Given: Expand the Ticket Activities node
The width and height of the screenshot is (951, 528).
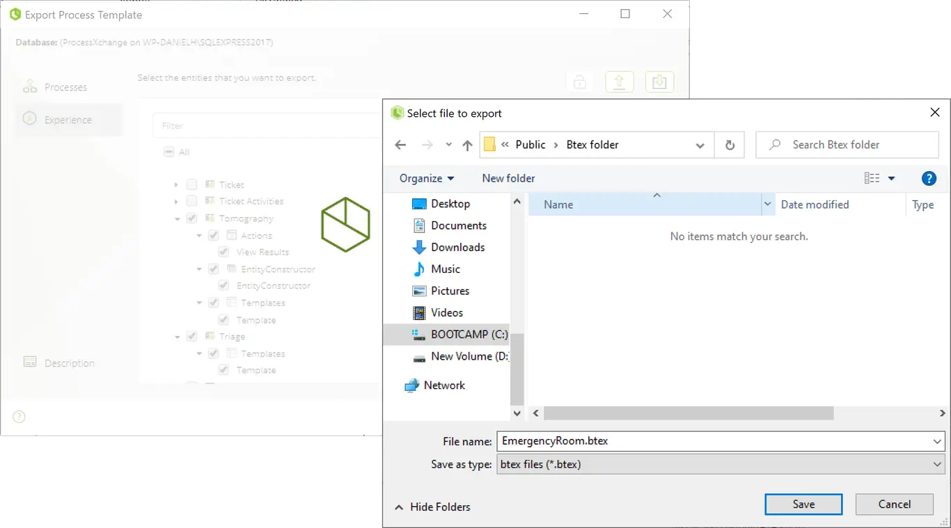Looking at the screenshot, I should point(176,201).
